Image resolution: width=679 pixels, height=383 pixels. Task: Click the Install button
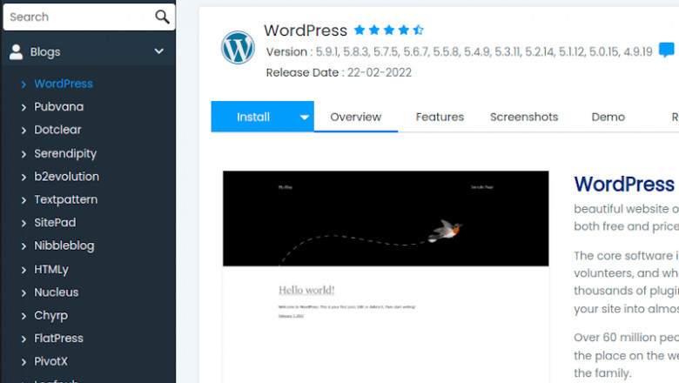253,117
